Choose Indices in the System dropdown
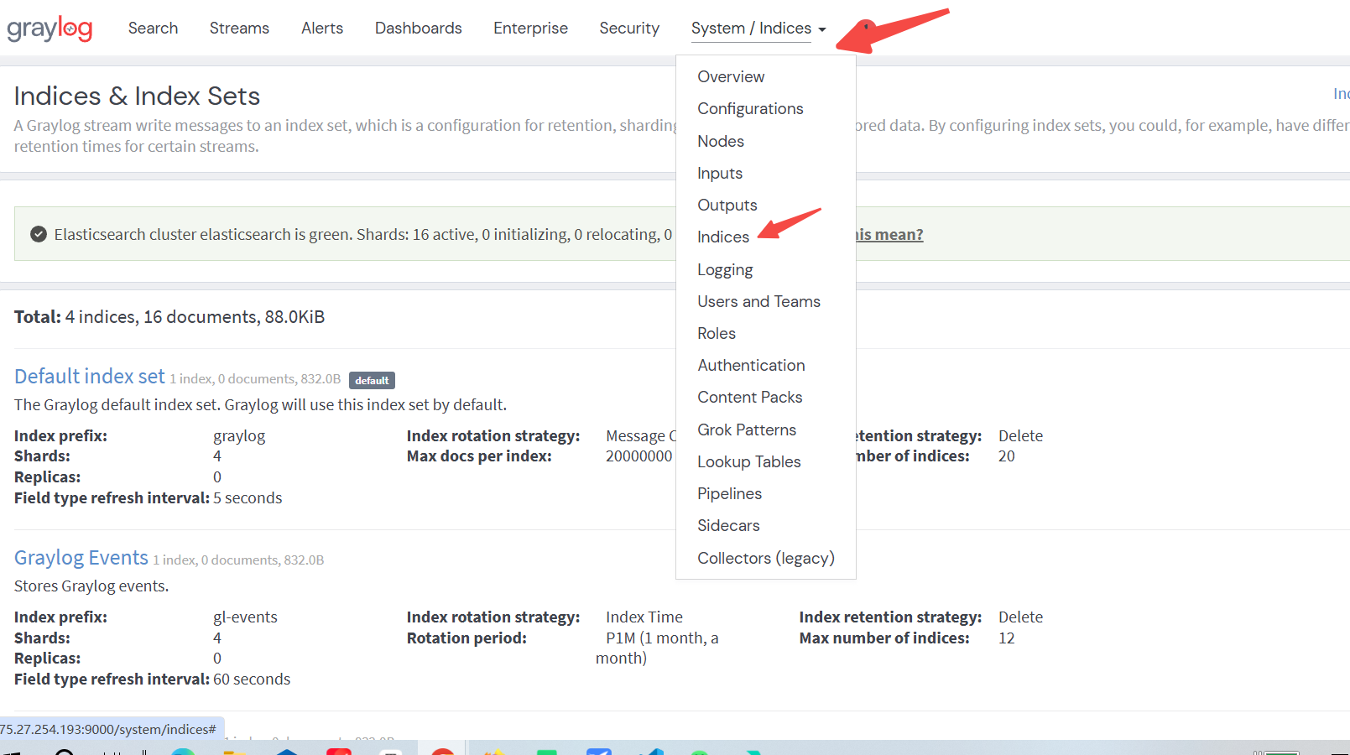 [723, 237]
